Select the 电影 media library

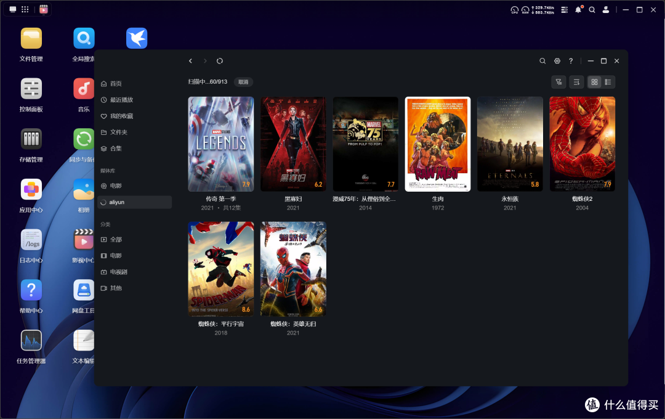[134, 185]
